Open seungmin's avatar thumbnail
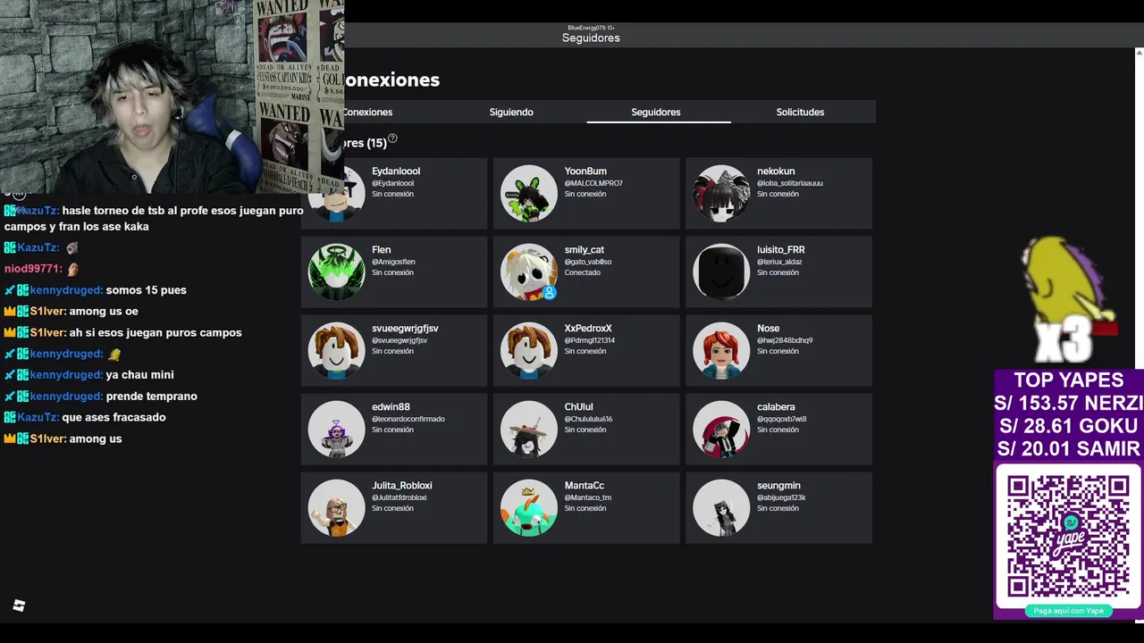The image size is (1144, 643). click(x=721, y=508)
